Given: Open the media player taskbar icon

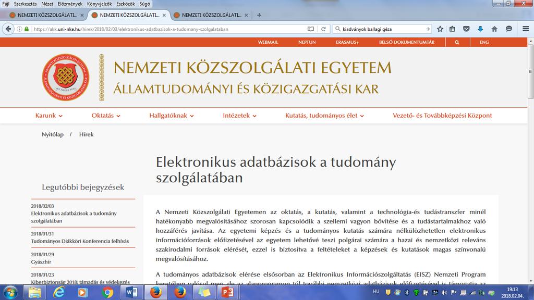Looking at the screenshot, I should pos(83,293).
